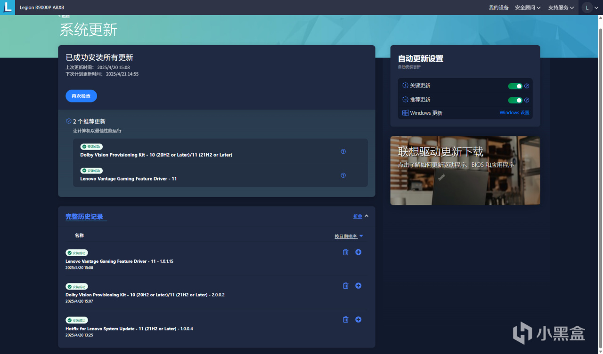Toggle the 关键更新 automatic update switch

515,86
